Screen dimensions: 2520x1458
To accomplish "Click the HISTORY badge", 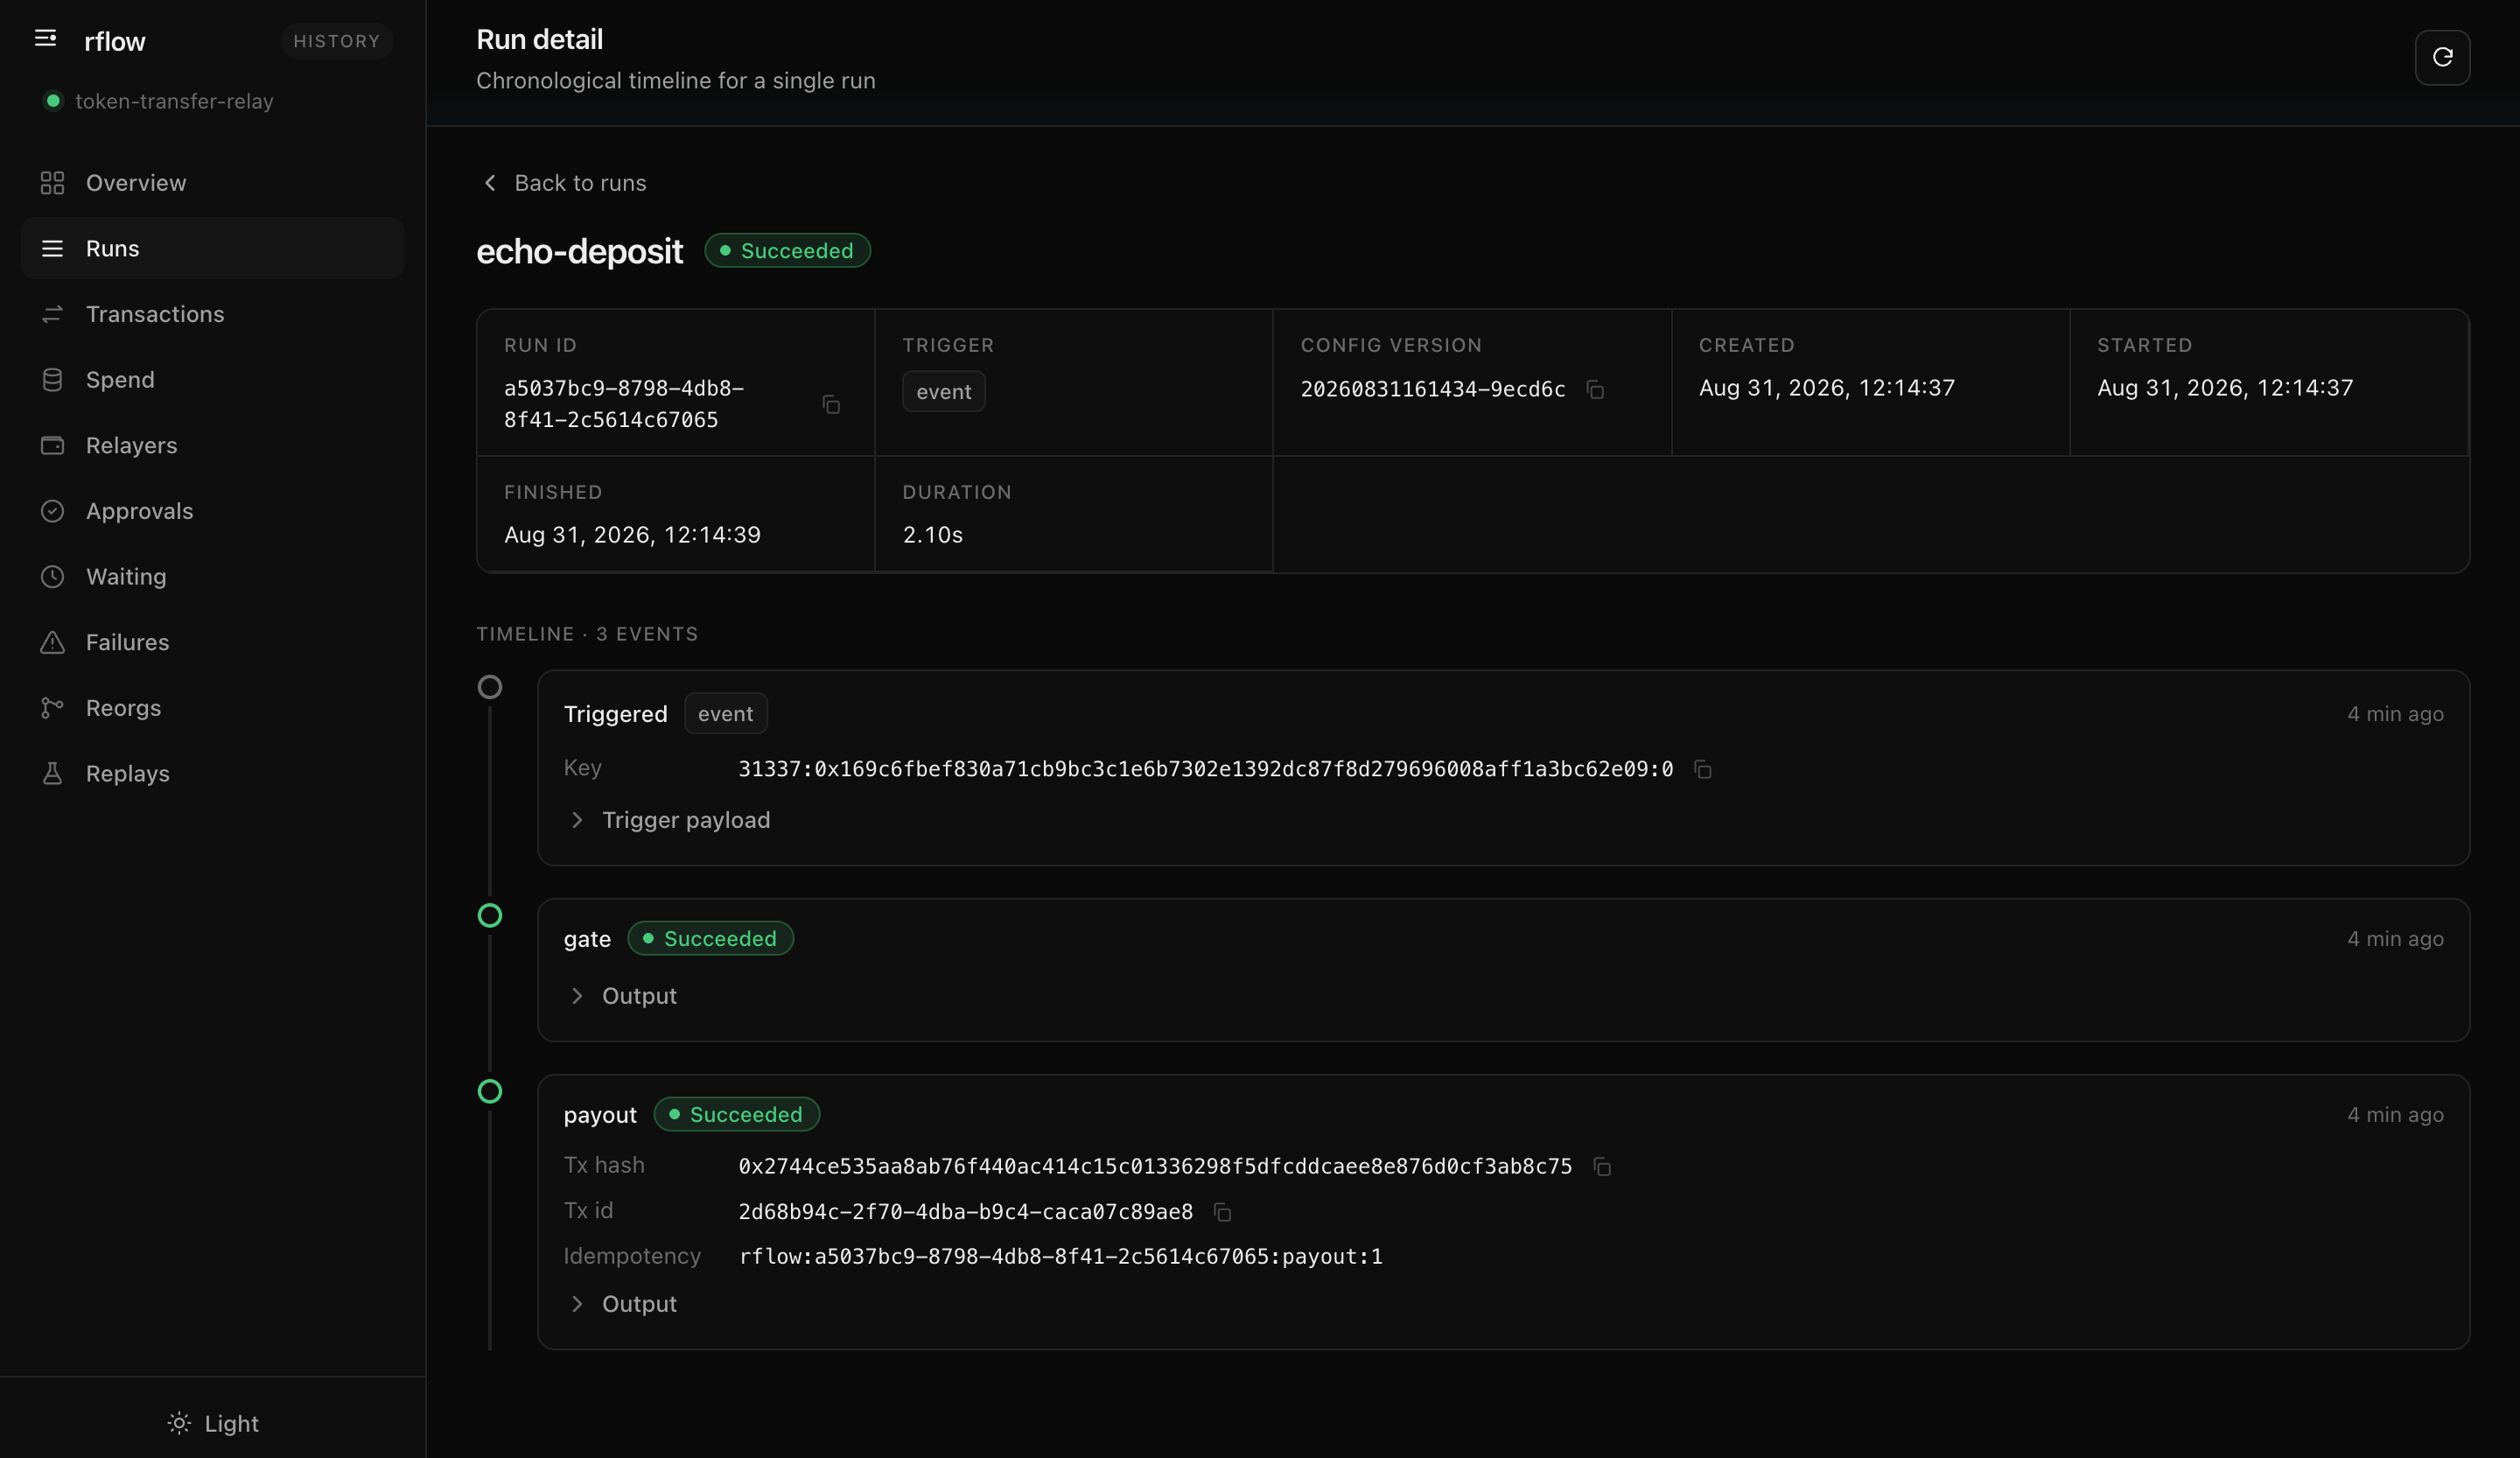I will pyautogui.click(x=337, y=41).
